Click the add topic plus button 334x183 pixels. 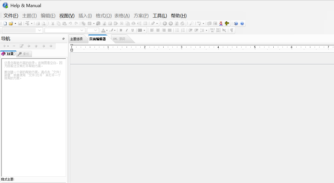pyautogui.click(x=4, y=46)
